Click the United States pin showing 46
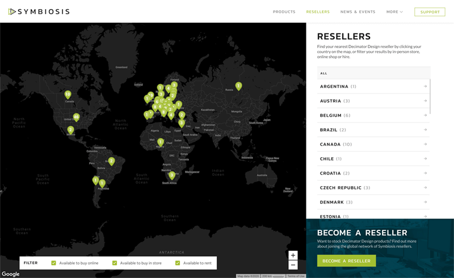454x278 pixels. pyautogui.click(x=76, y=117)
